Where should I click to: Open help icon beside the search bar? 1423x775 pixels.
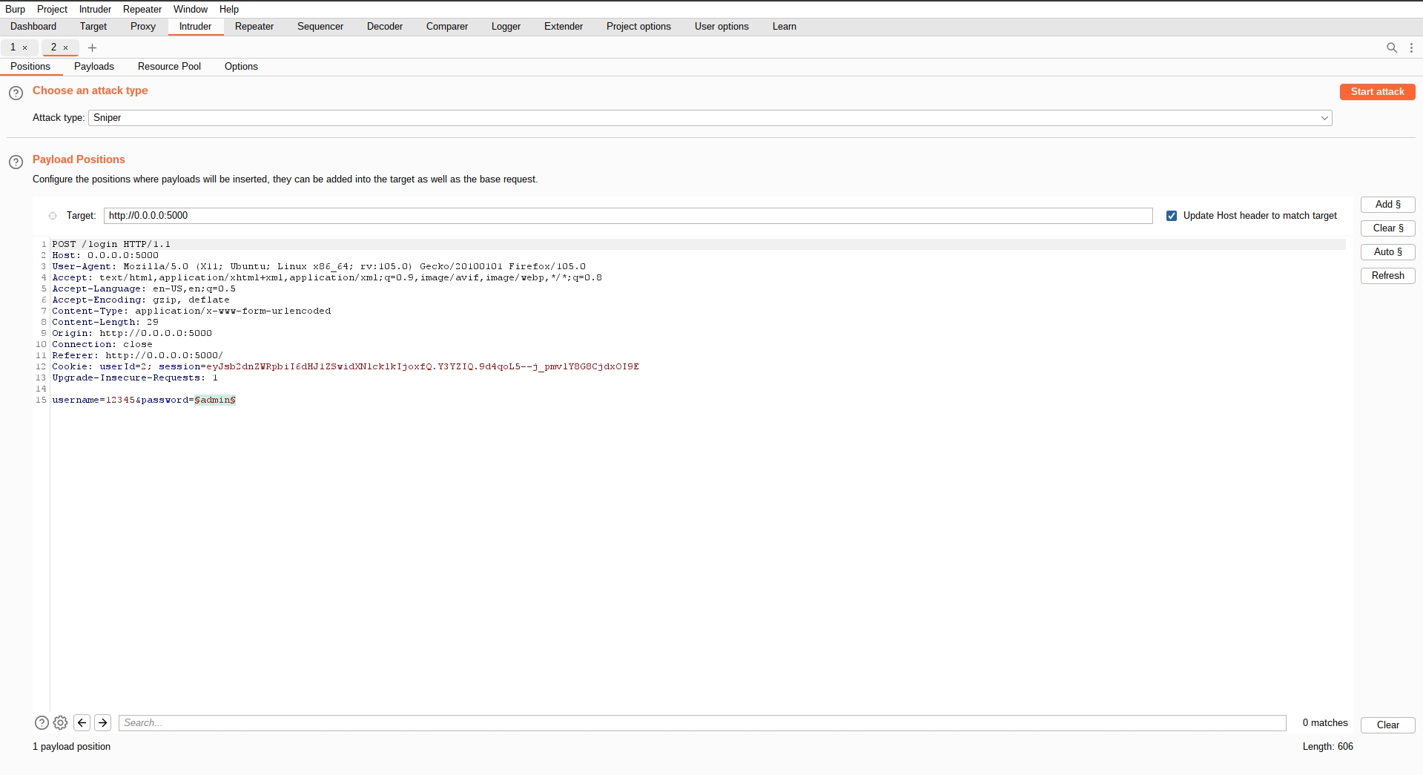click(42, 722)
